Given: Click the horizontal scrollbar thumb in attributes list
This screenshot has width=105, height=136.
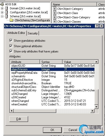Looking at the screenshot, I should [x=35, y=111].
